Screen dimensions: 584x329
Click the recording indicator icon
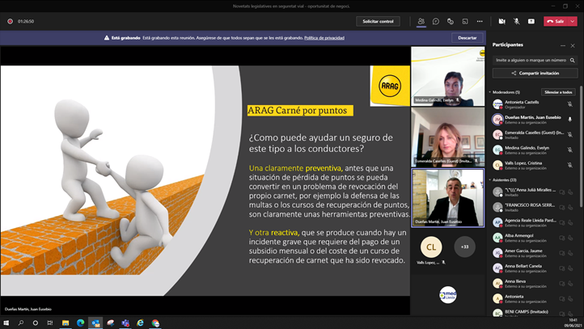[10, 21]
